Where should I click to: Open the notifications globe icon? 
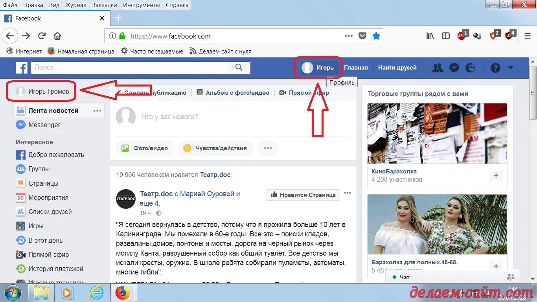[x=470, y=68]
